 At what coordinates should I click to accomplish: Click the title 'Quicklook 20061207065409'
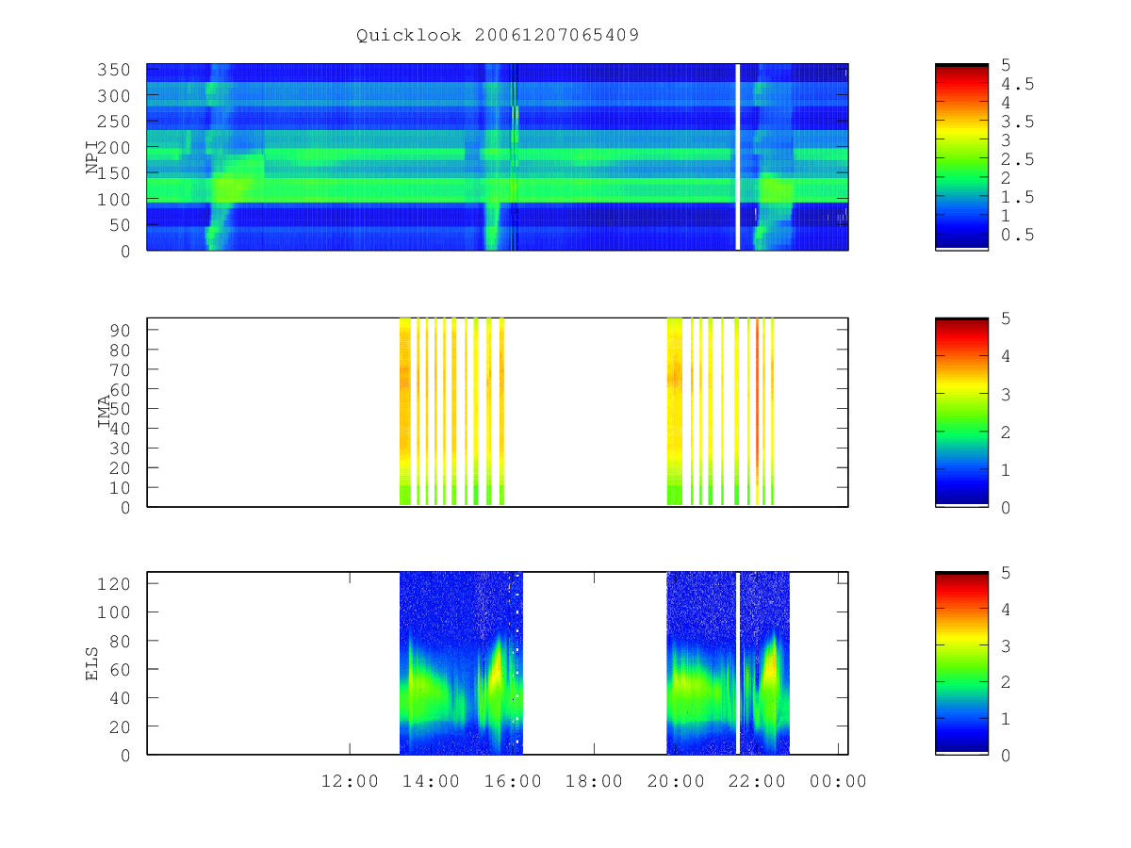click(x=498, y=36)
